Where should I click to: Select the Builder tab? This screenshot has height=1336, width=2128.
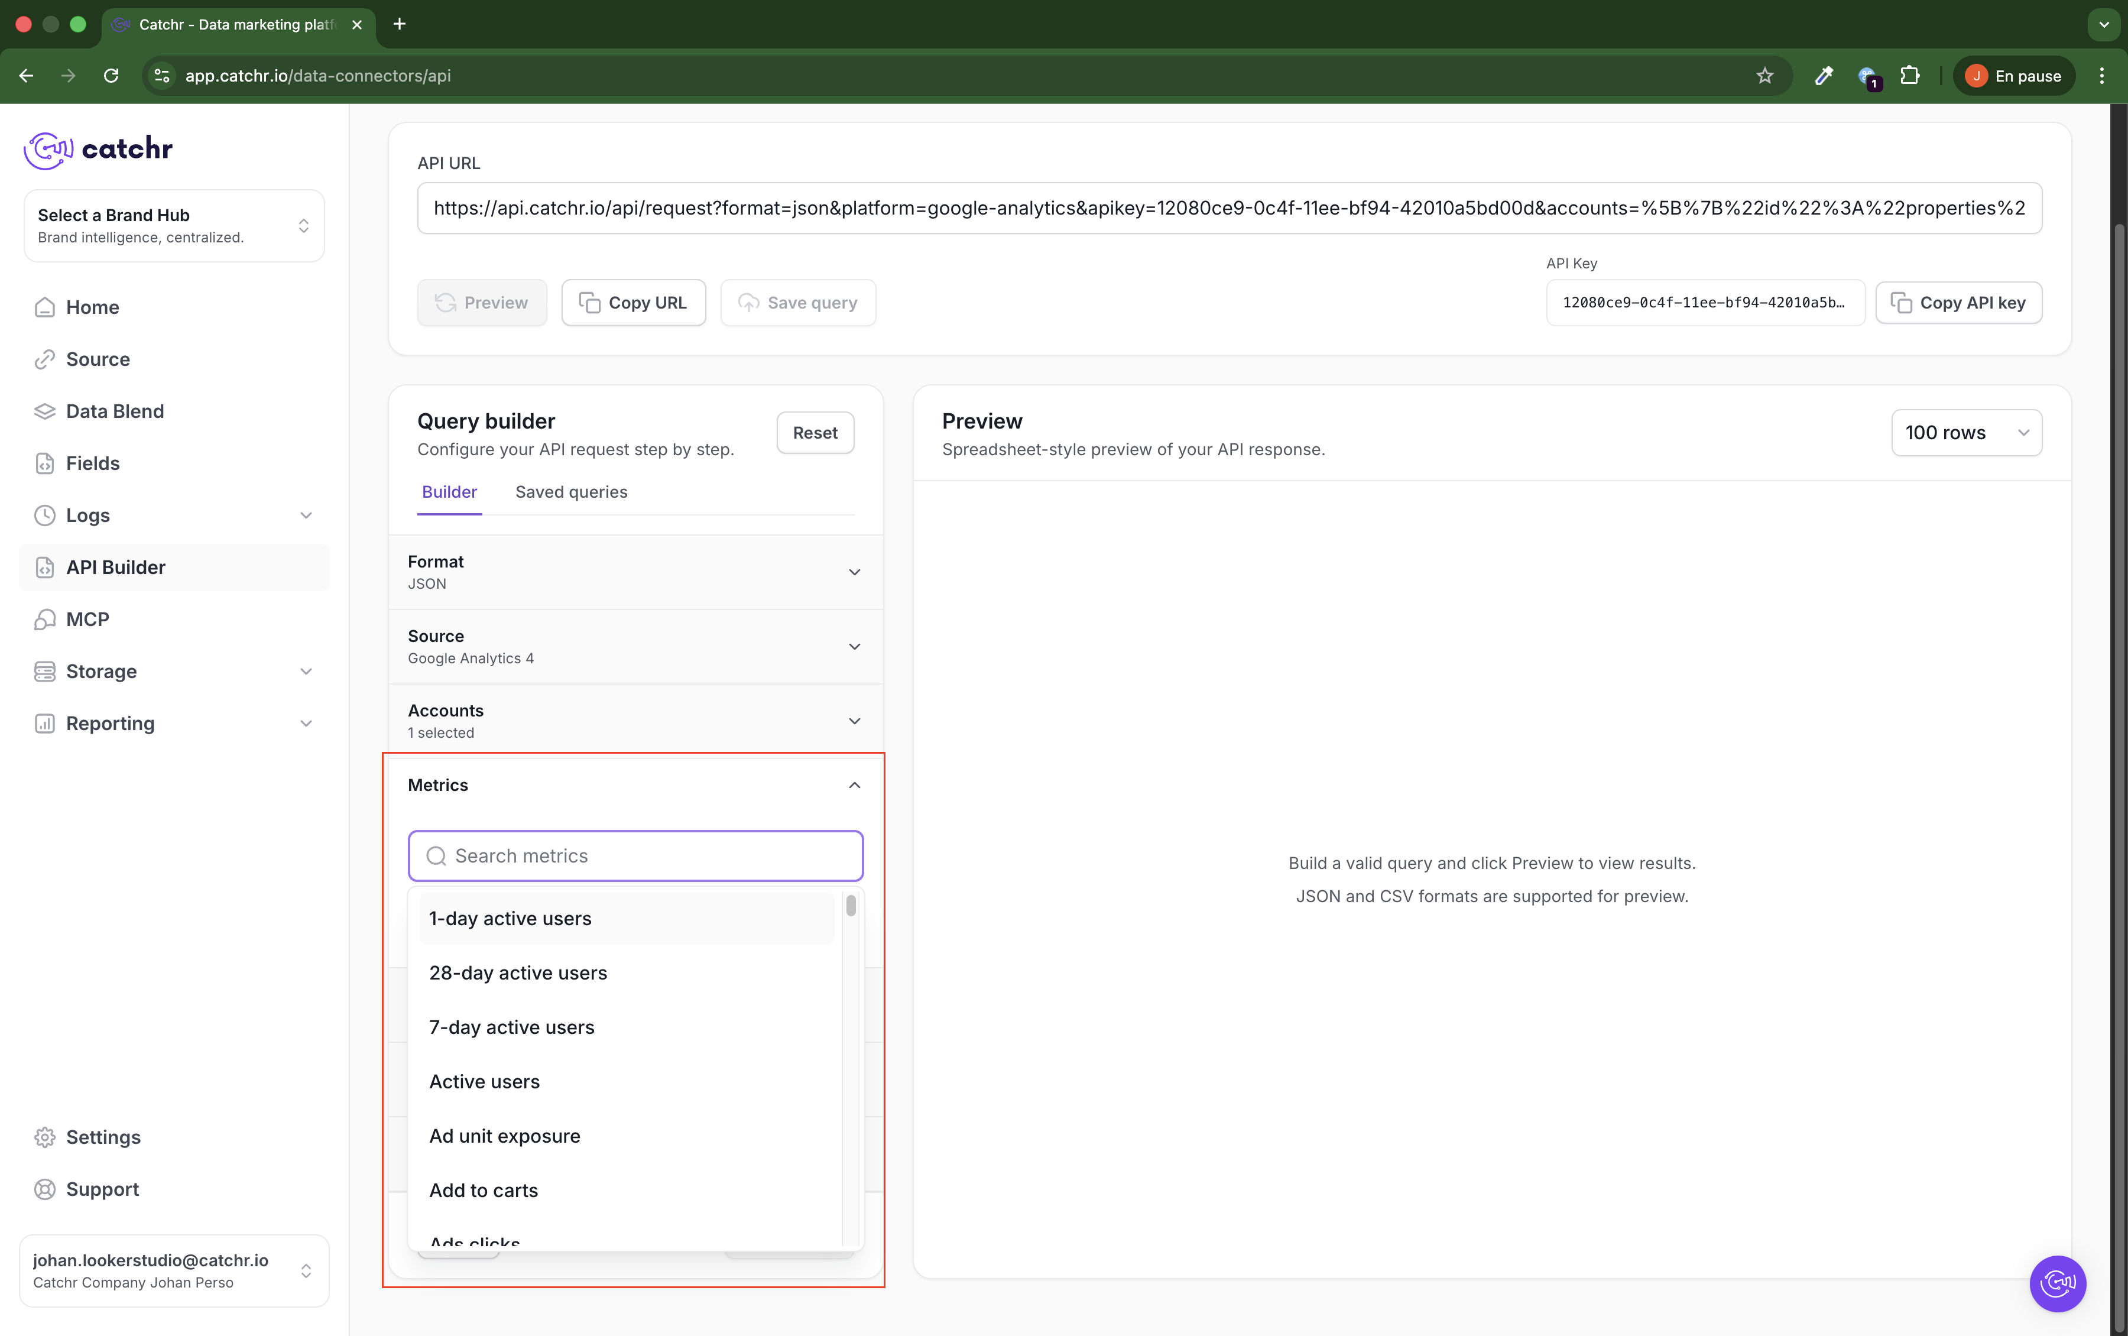449,492
